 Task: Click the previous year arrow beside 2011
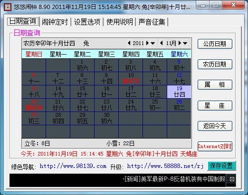tap(129, 43)
